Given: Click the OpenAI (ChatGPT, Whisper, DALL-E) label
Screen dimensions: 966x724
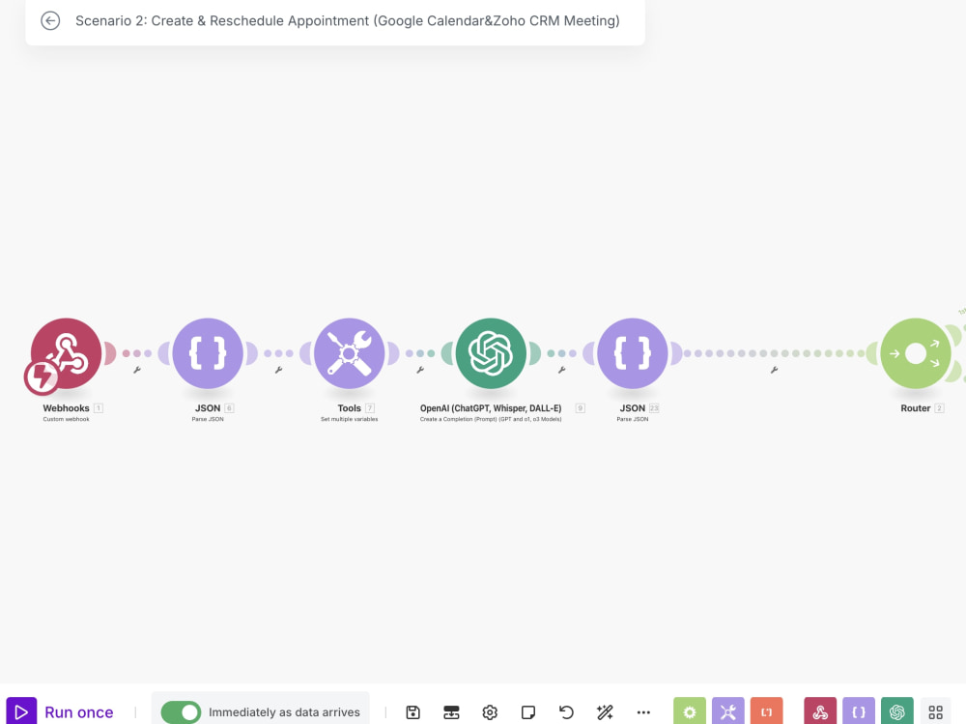Looking at the screenshot, I should pyautogui.click(x=491, y=408).
